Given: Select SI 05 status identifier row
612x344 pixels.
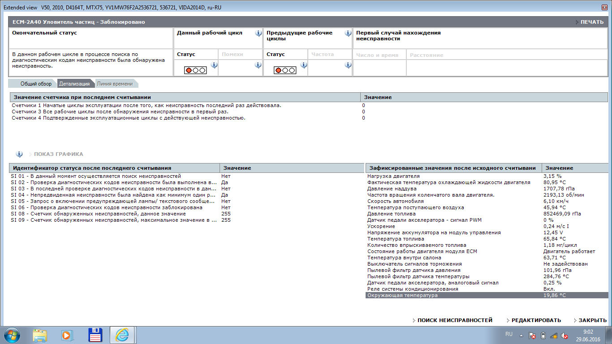Looking at the screenshot, I should (x=187, y=201).
